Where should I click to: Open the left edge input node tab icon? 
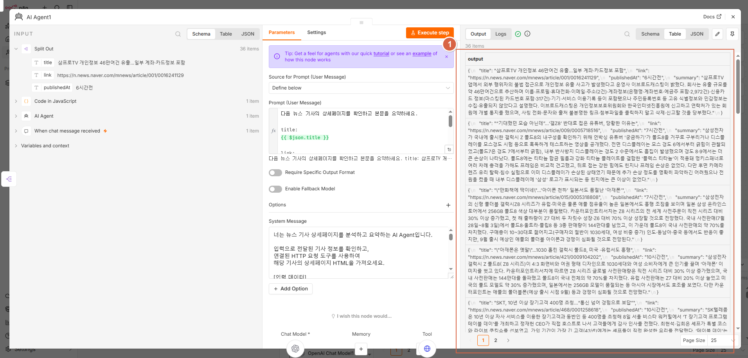coord(9,179)
